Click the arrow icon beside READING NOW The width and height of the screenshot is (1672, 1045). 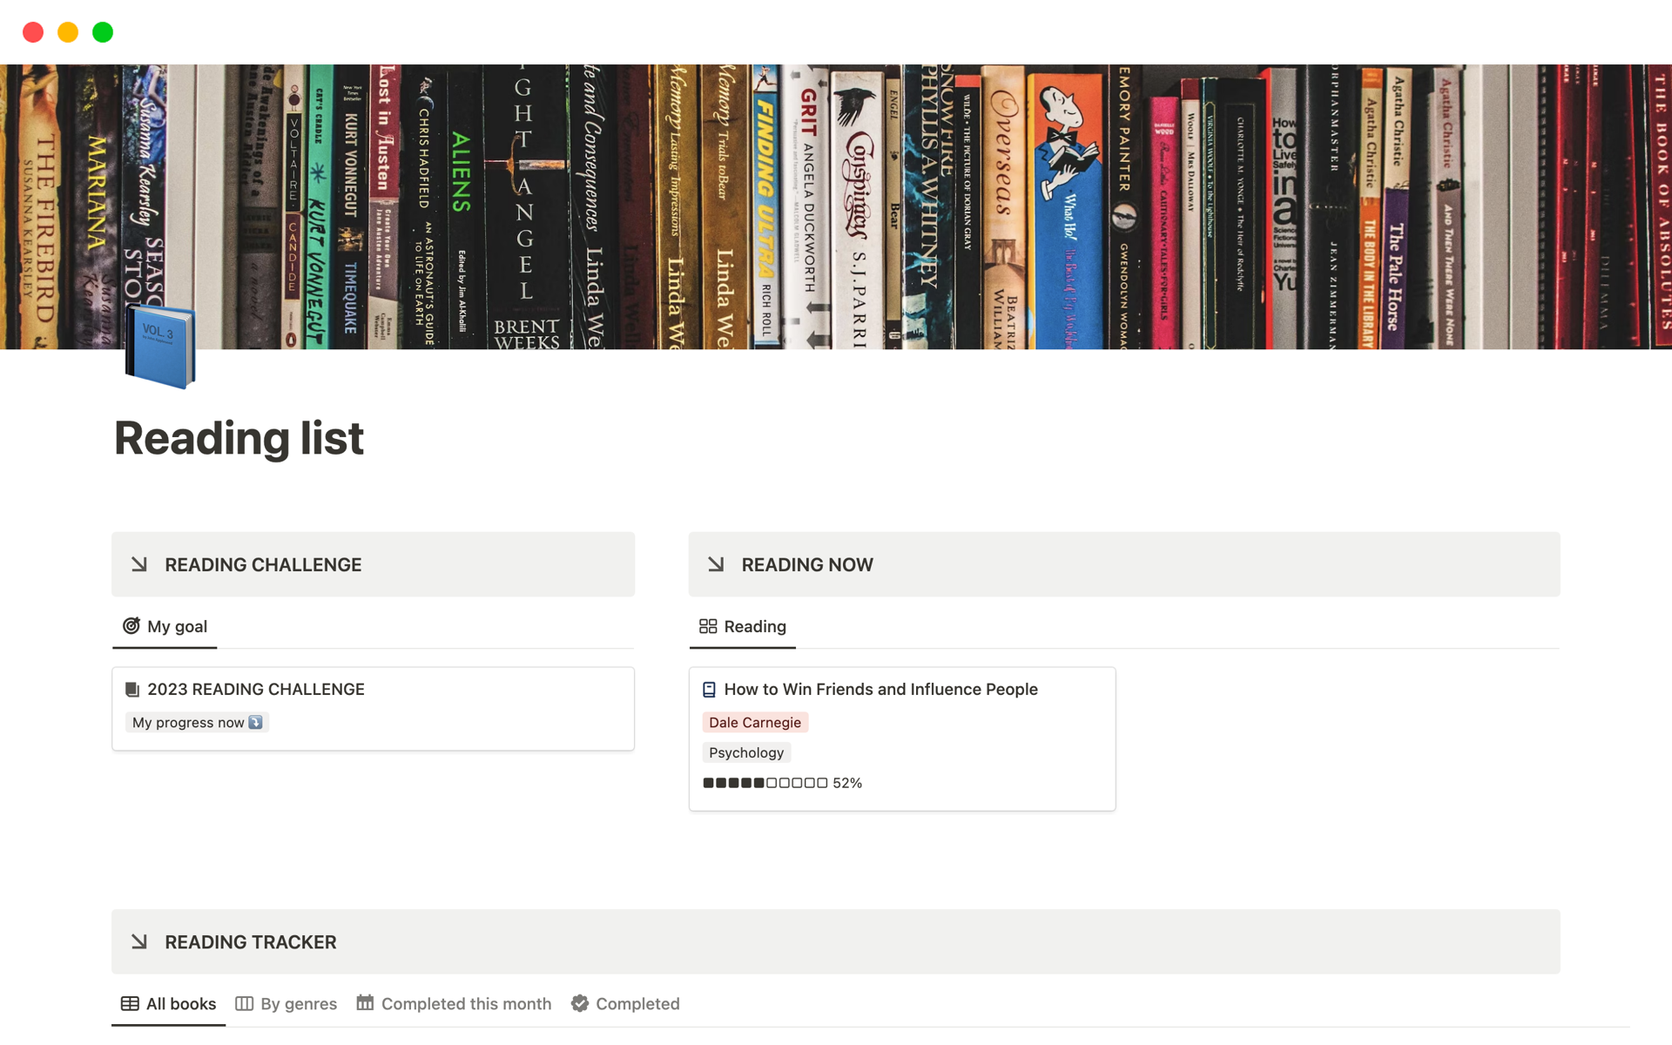(x=716, y=564)
